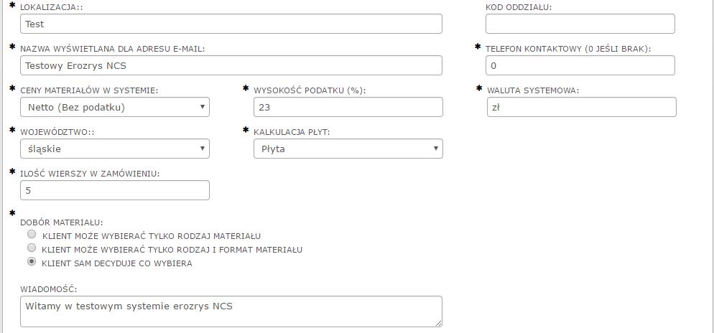Click the Wysokość podatku field showing 23
Viewport: 714px width, 333px height.
point(348,107)
